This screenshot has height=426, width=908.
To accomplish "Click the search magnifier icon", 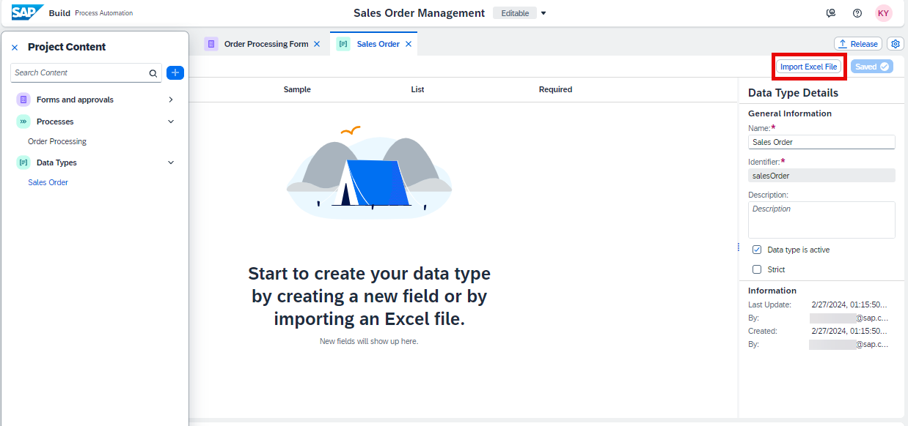I will coord(153,73).
